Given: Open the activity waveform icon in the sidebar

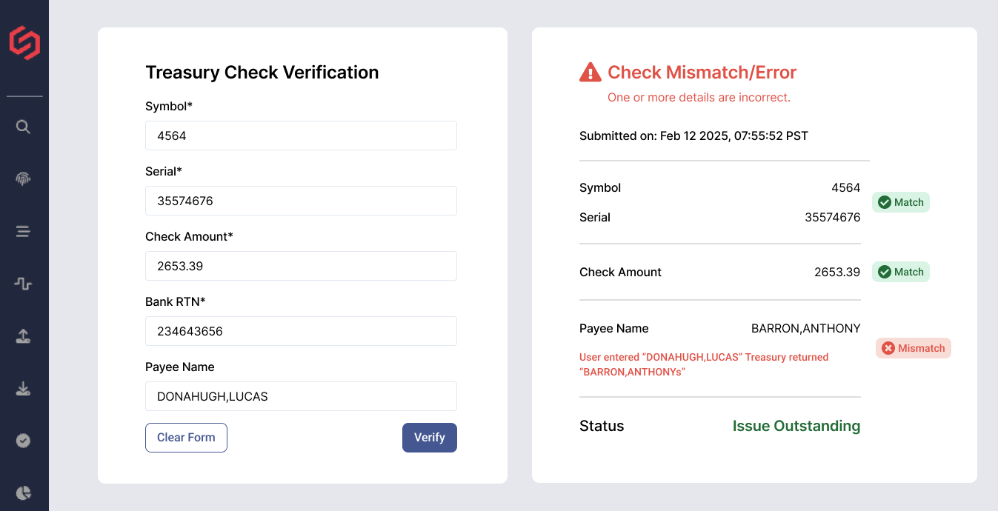Looking at the screenshot, I should pyautogui.click(x=23, y=284).
